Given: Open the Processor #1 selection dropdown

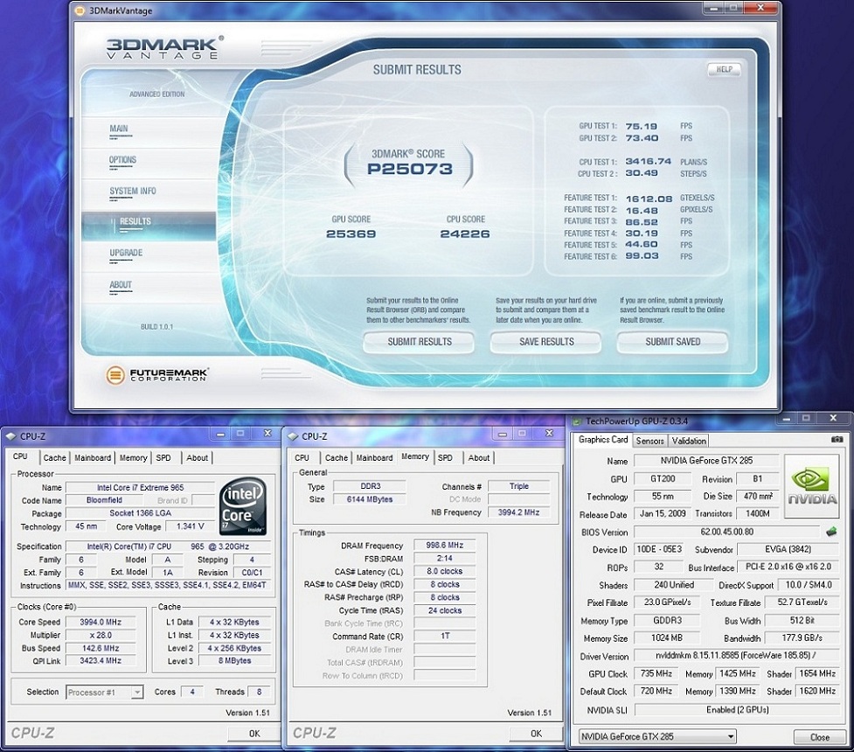Looking at the screenshot, I should click(137, 692).
